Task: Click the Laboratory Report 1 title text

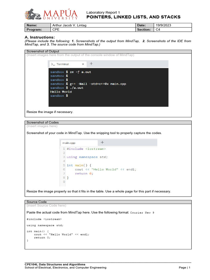Action: pos(103,13)
